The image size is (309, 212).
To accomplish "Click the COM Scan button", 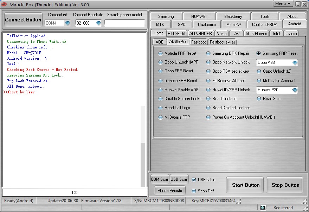I will point(160,179).
